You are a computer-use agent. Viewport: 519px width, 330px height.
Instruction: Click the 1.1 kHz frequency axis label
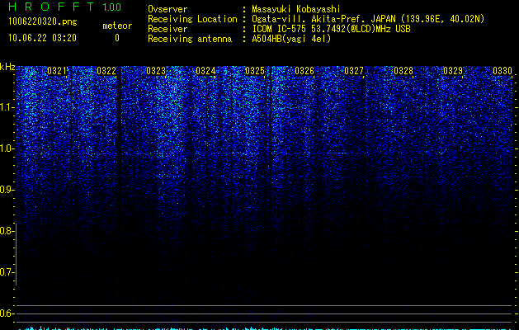7,107
